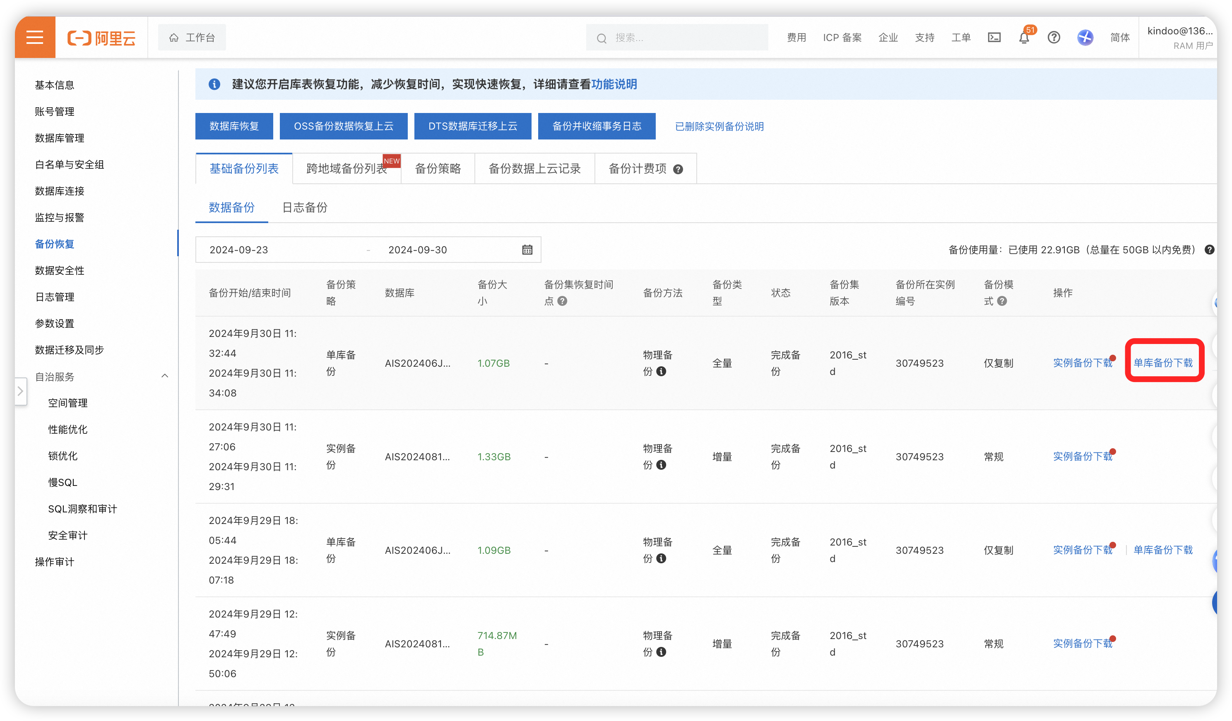Open 白名单与安全组 in sidebar
Viewport: 1232px width, 721px height.
pyautogui.click(x=69, y=164)
